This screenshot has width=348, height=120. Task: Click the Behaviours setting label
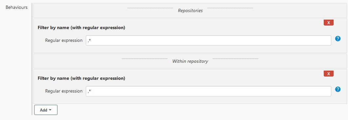[17, 7]
